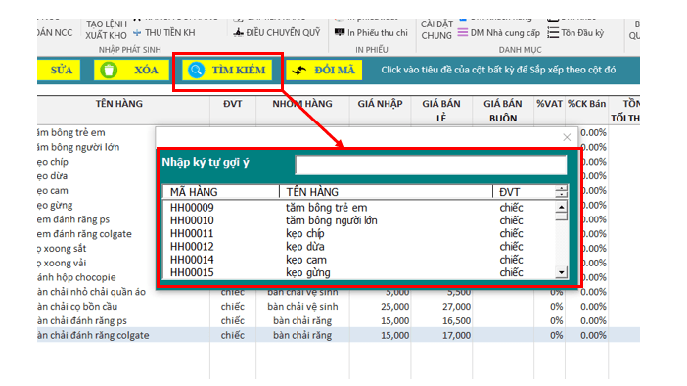Click the TÌM KIẾM magnifier icon

197,70
